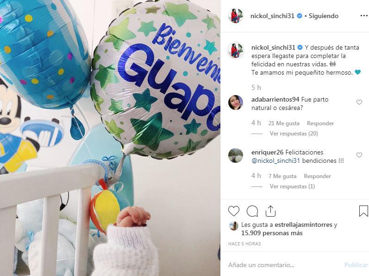
Task: Open the comment bubble icon
Action: [x=252, y=211]
